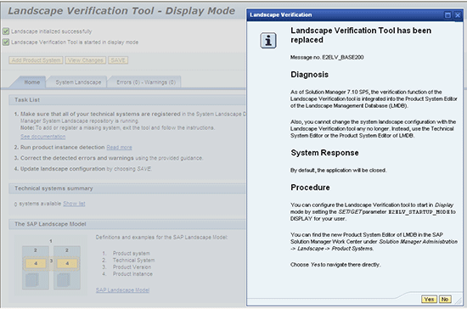467x309 pixels.
Task: Click the Diagnosis heading in the dialog
Action: point(309,75)
